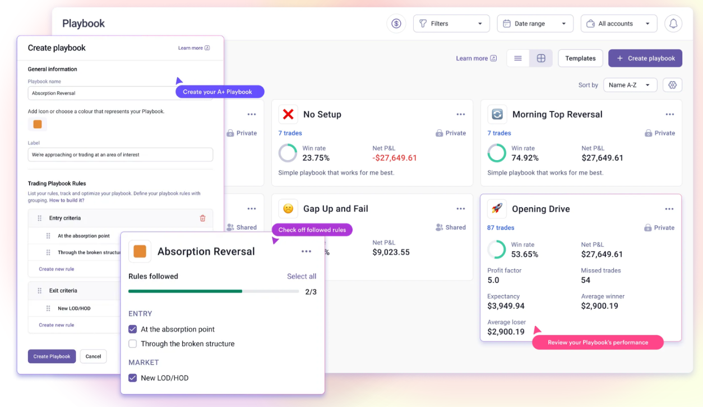Image resolution: width=703 pixels, height=407 pixels.
Task: Open the All accounts dropdown
Action: pos(619,24)
